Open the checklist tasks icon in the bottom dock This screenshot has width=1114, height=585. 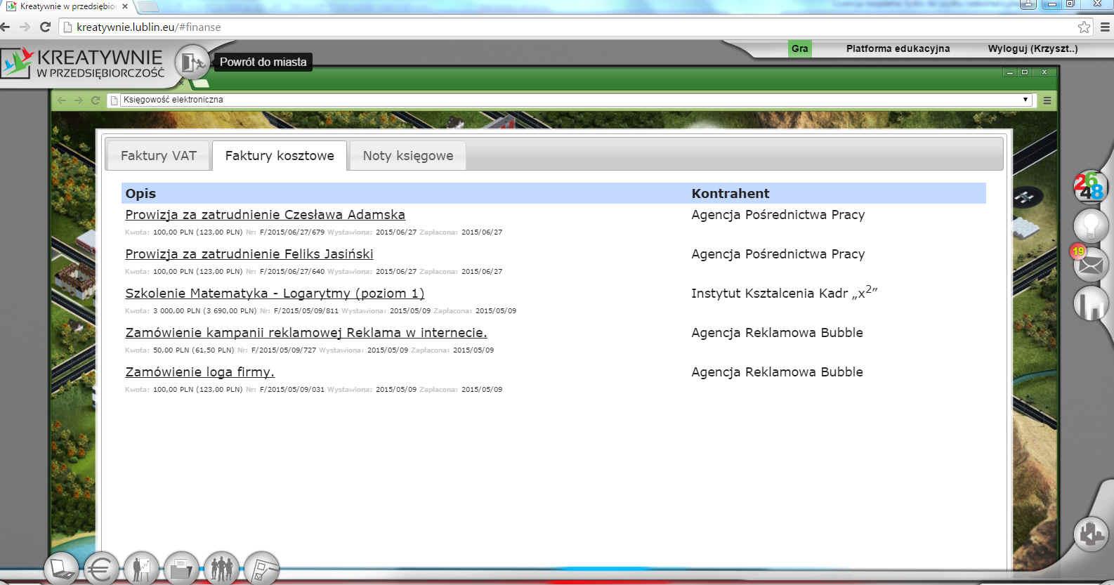261,569
